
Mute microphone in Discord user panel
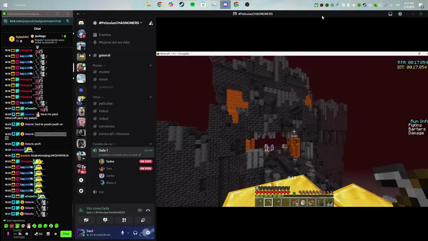(x=122, y=233)
